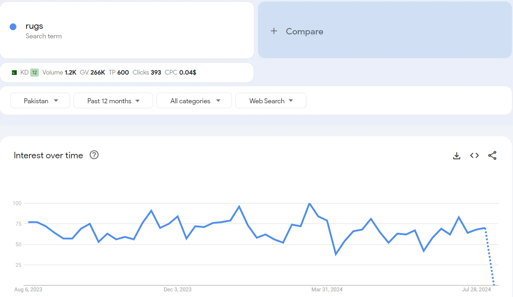Expand the All categories dropdown
Viewport: 513px width, 297px height.
click(194, 100)
